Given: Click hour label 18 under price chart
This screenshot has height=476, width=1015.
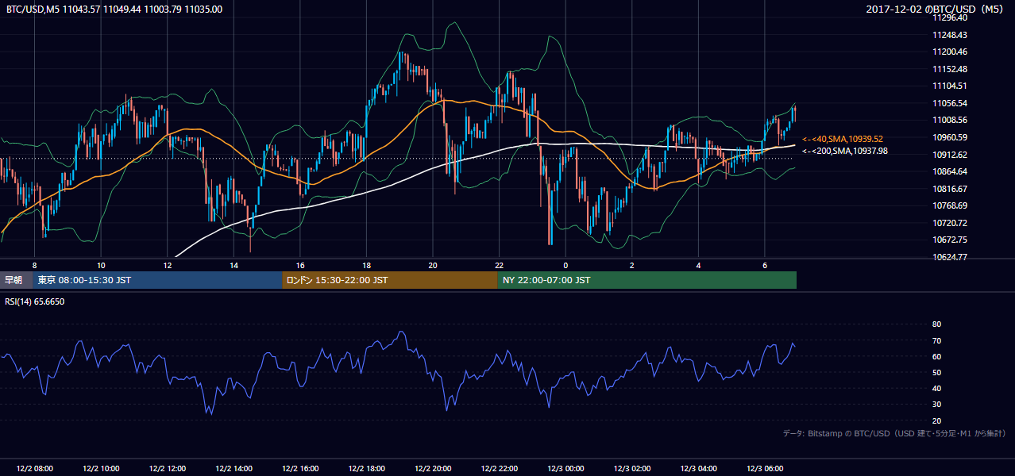Looking at the screenshot, I should 366,265.
